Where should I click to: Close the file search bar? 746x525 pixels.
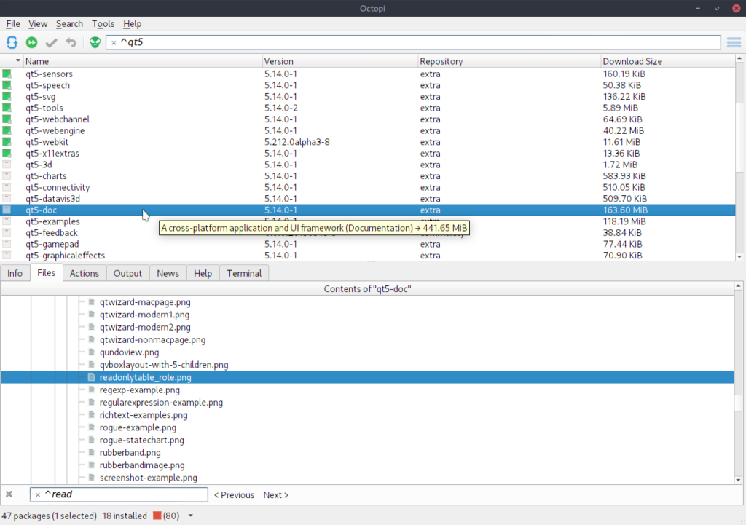click(x=9, y=494)
